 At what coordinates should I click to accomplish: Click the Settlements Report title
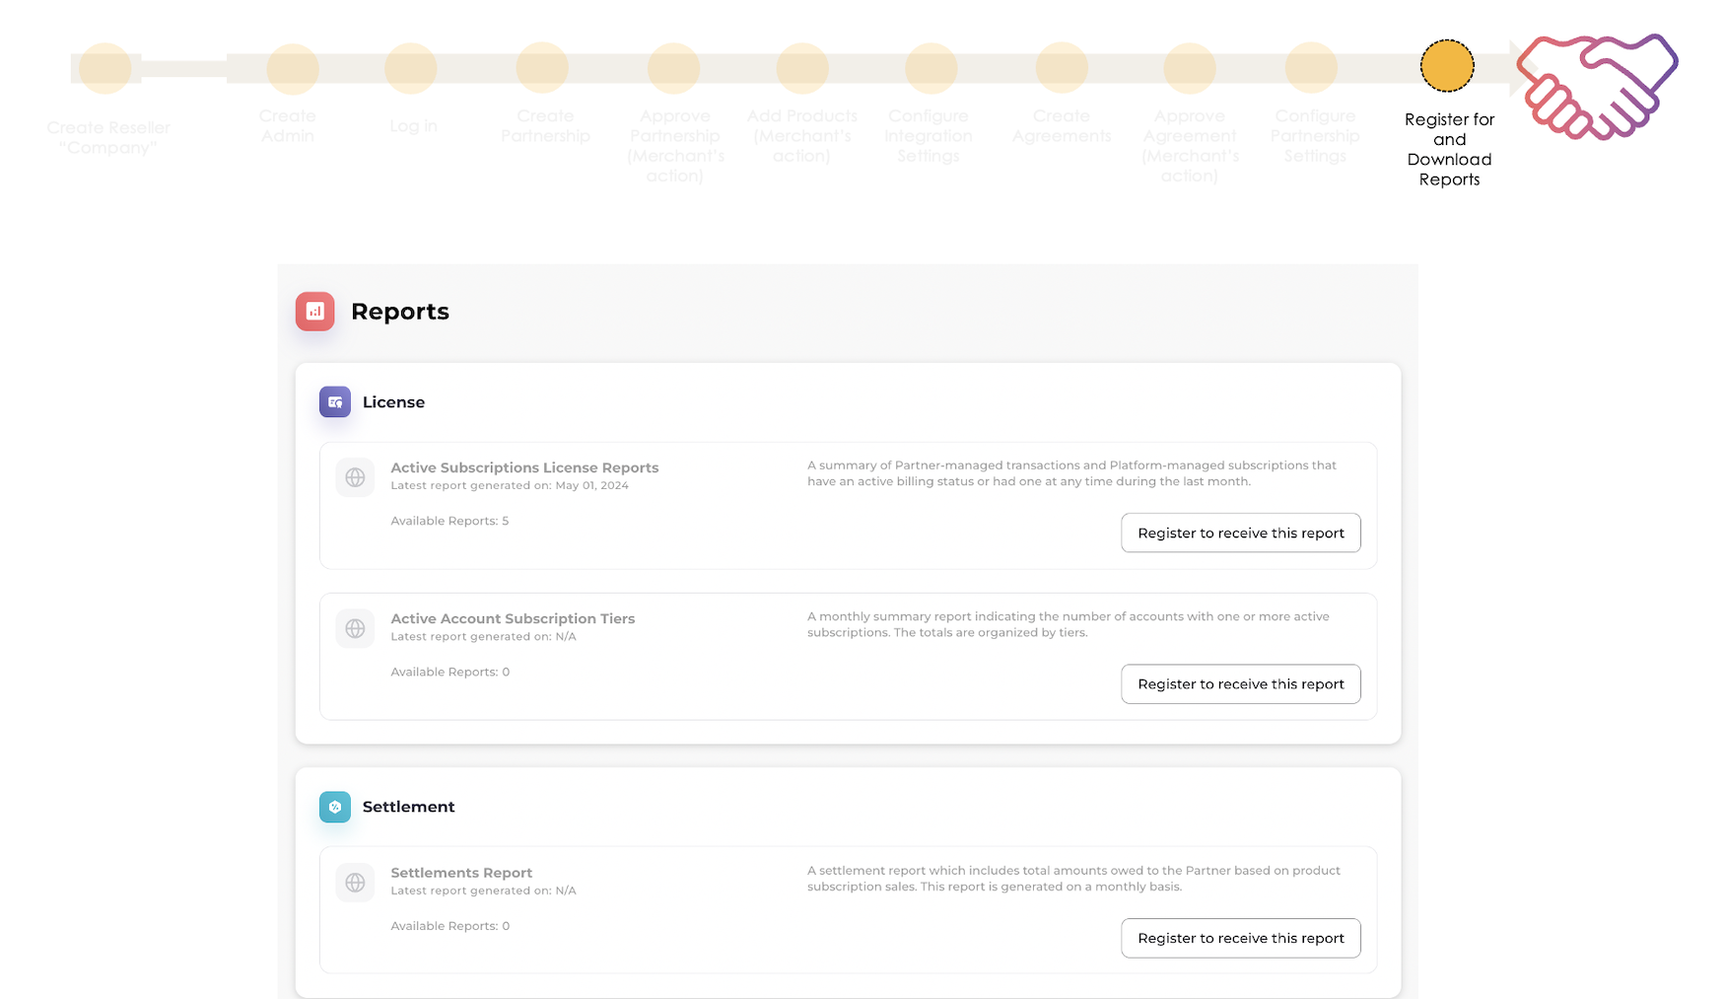[x=461, y=873]
